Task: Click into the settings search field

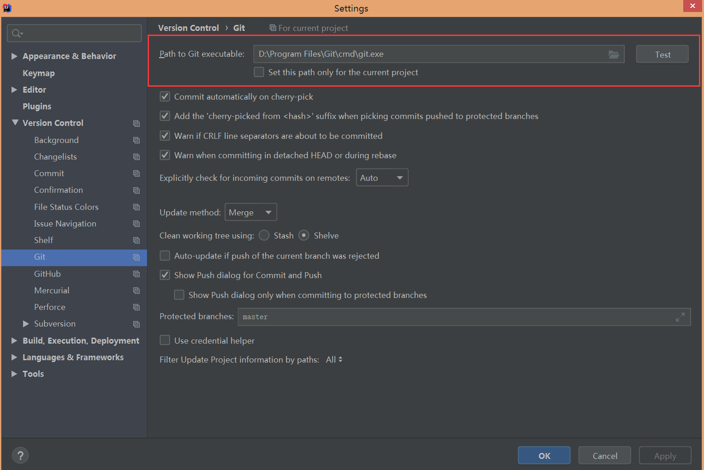Action: tap(74, 33)
